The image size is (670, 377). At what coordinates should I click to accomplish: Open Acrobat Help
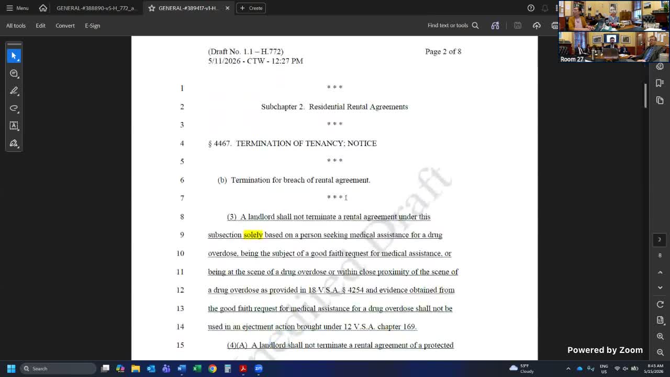[531, 8]
